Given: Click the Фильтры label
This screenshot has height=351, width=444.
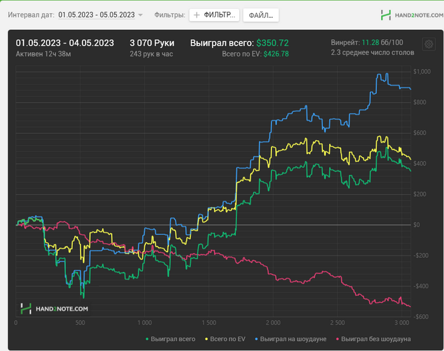Looking at the screenshot, I should 169,15.
